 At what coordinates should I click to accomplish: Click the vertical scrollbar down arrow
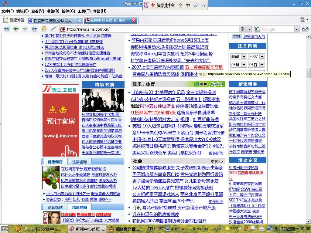pyautogui.click(x=308, y=221)
